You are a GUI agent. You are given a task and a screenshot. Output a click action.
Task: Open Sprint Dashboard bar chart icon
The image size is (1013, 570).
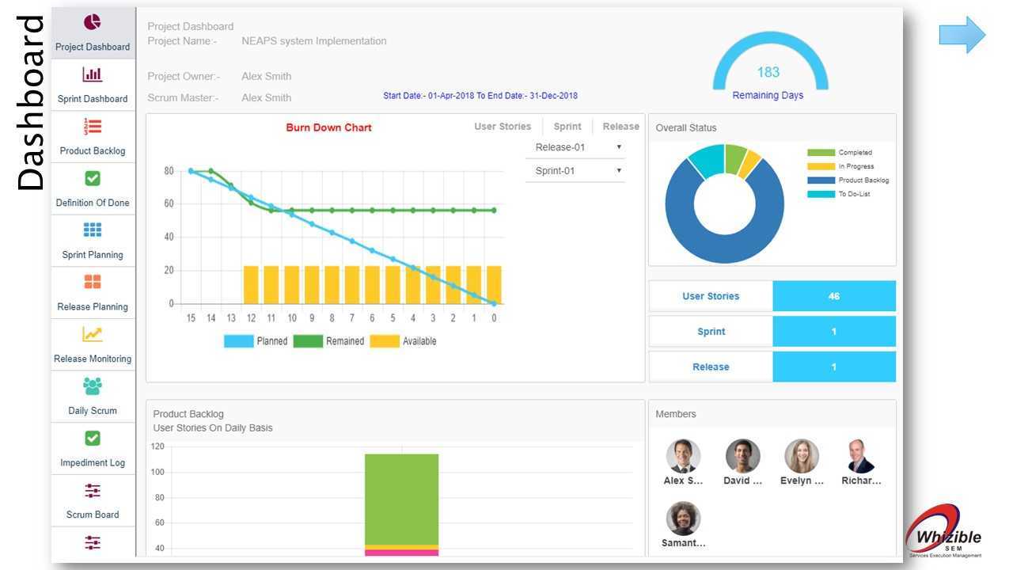[x=93, y=74]
